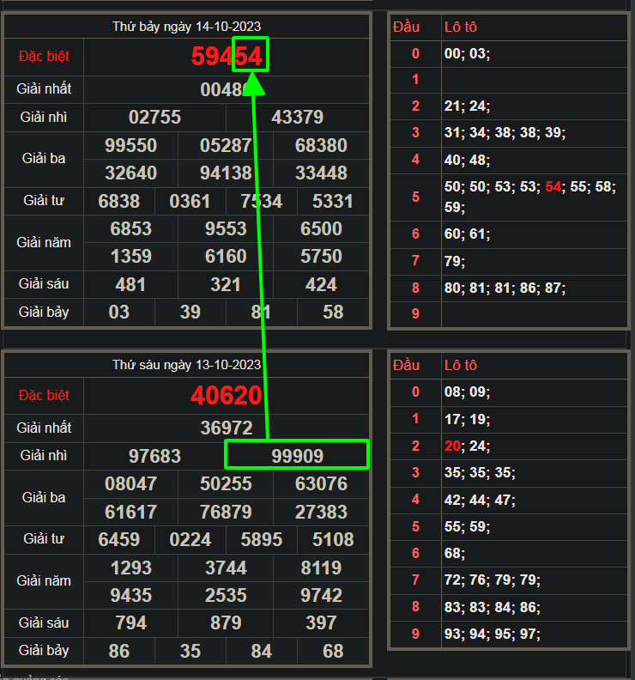
Task: Click fifth prize number 9742
Action: tap(321, 595)
